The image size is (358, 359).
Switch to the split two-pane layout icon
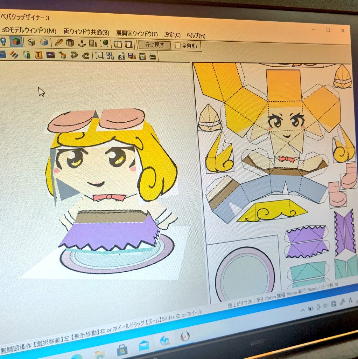(x=118, y=44)
